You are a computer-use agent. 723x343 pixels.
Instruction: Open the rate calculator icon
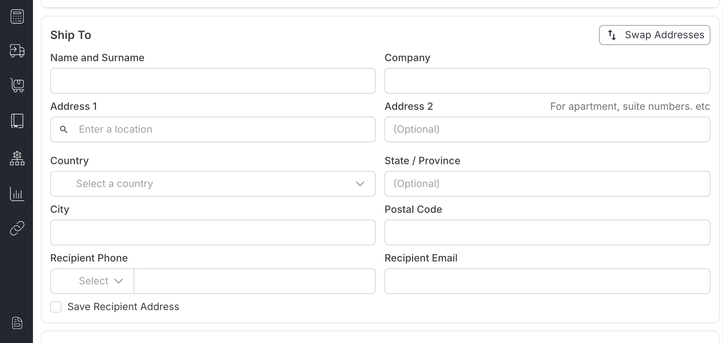tap(17, 16)
